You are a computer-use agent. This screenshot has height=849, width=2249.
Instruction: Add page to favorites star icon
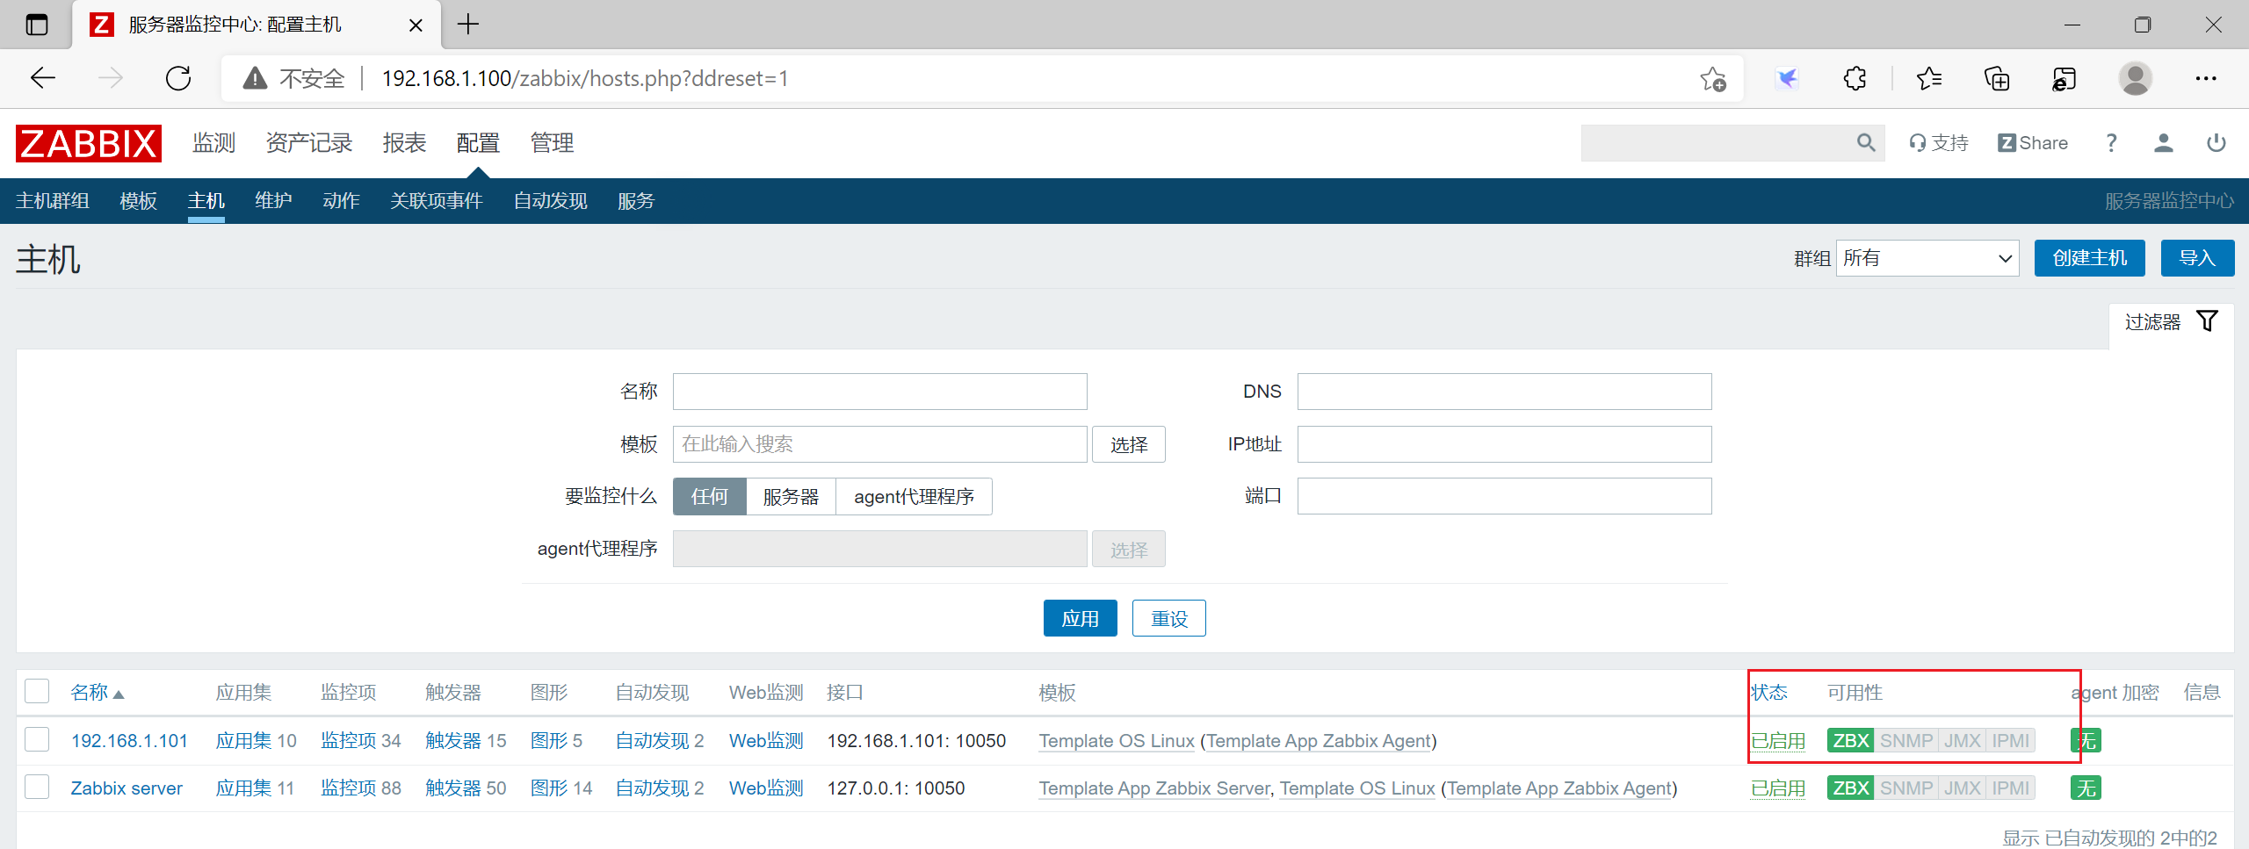(x=1712, y=78)
